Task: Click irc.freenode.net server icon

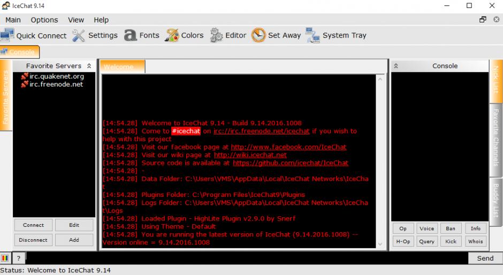Action: coord(25,85)
